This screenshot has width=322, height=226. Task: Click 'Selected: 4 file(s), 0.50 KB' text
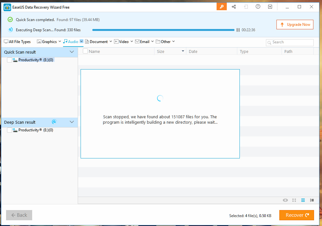(x=250, y=216)
